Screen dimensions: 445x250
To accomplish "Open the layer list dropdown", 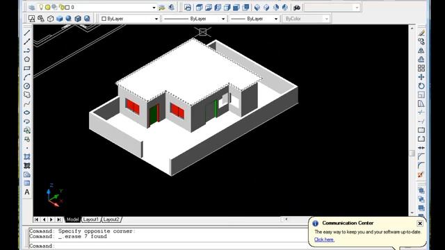I will pyautogui.click(x=154, y=8).
